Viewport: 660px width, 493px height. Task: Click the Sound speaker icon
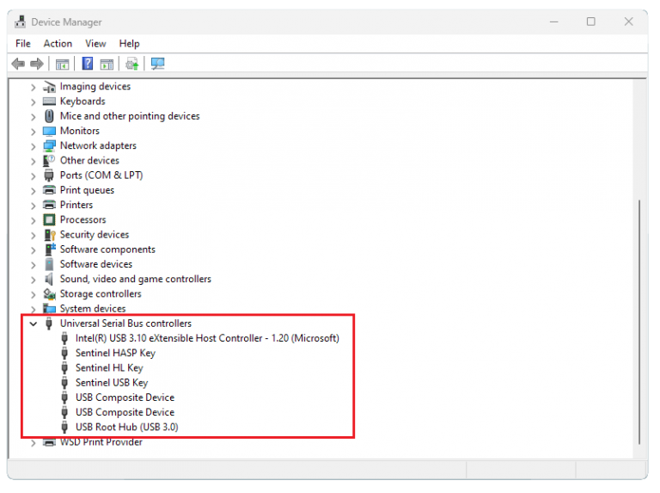pyautogui.click(x=49, y=279)
